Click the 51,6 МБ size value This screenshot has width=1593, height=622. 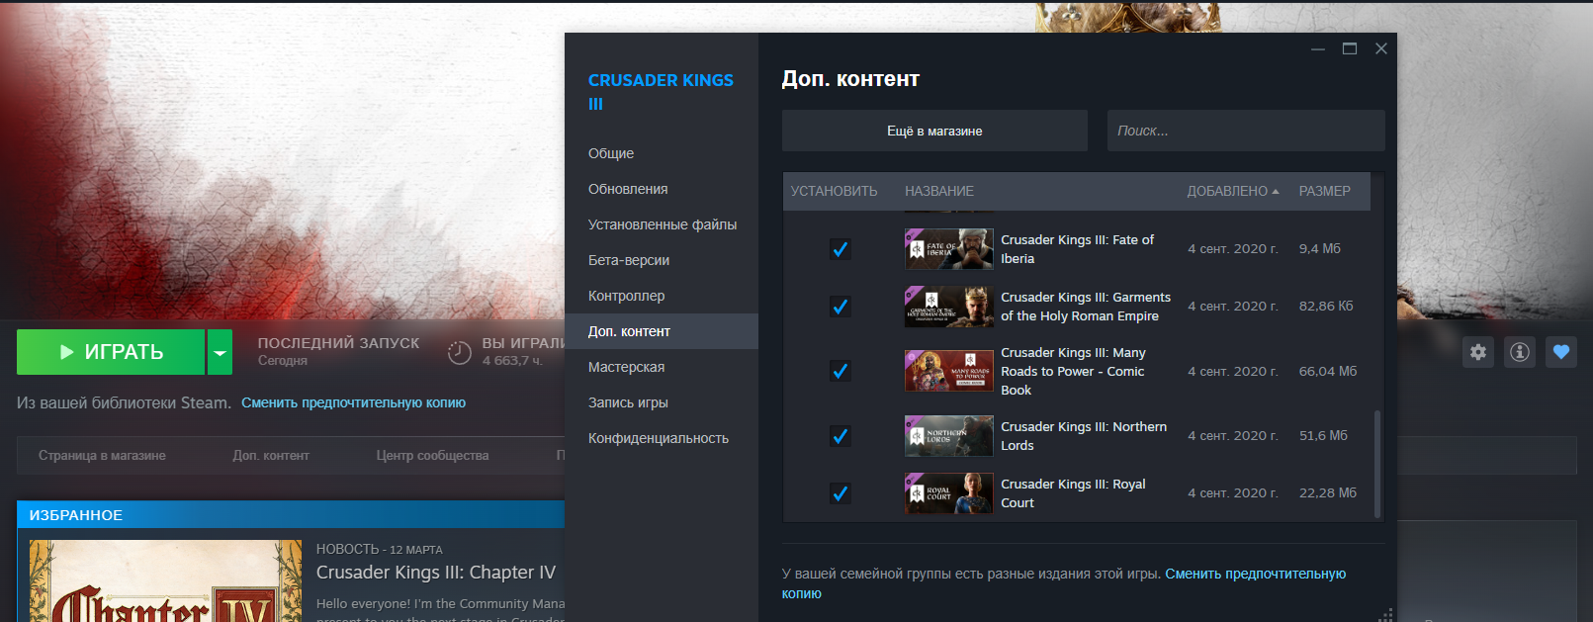coord(1323,436)
